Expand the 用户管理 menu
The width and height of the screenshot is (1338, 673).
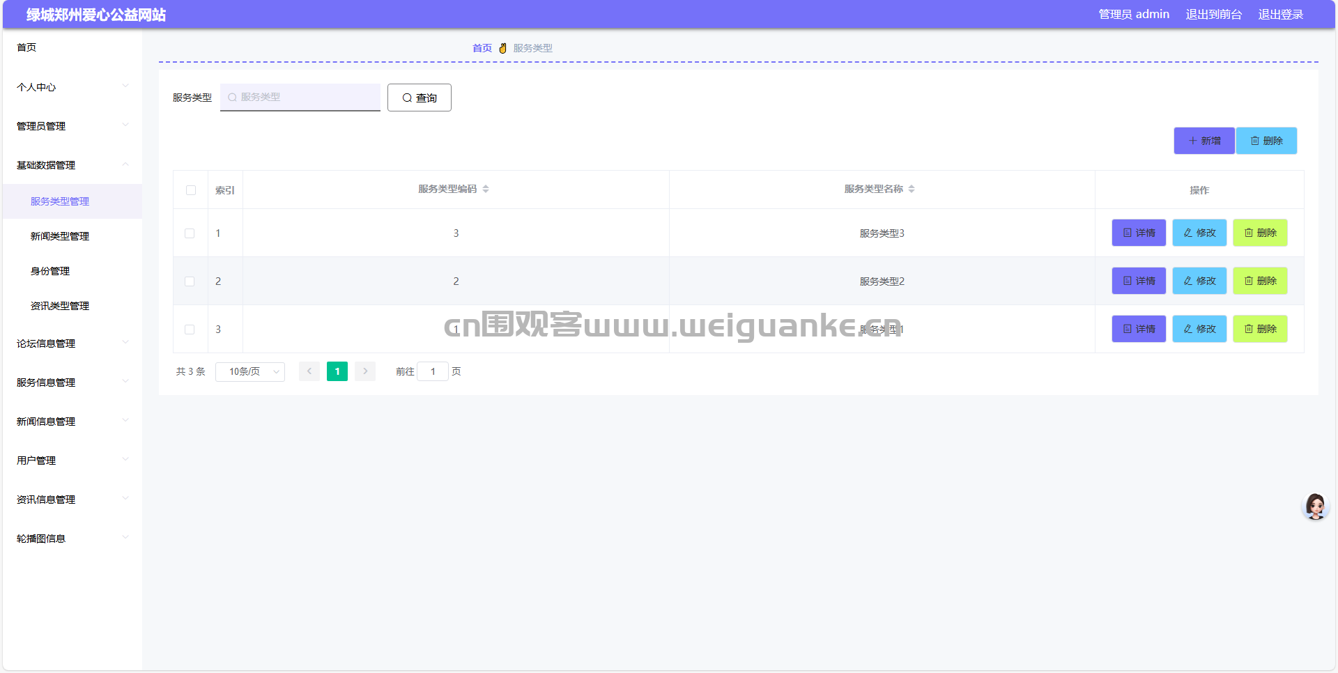coord(72,461)
